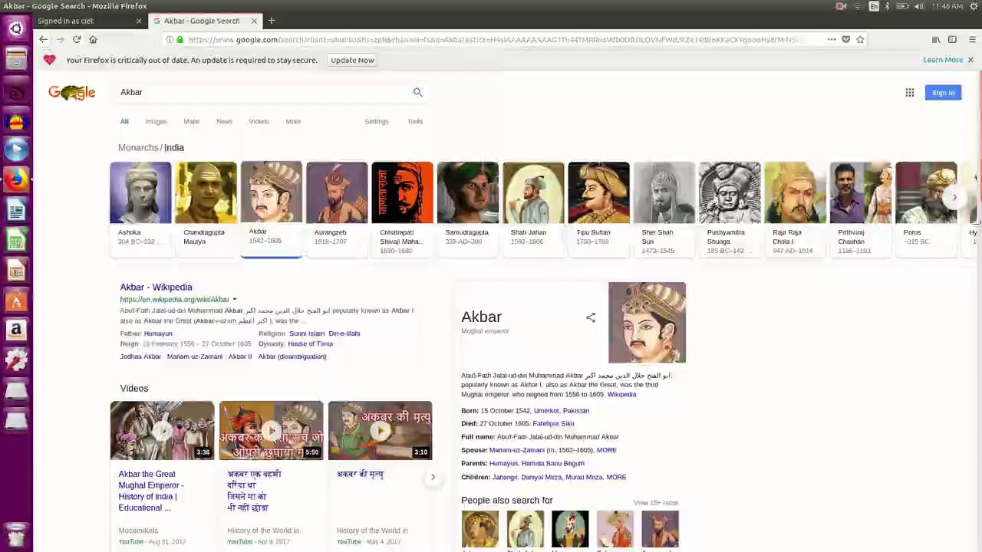Click the back arrow in Firefox toolbar
Viewport: 982px width, 552px height.
coord(44,39)
